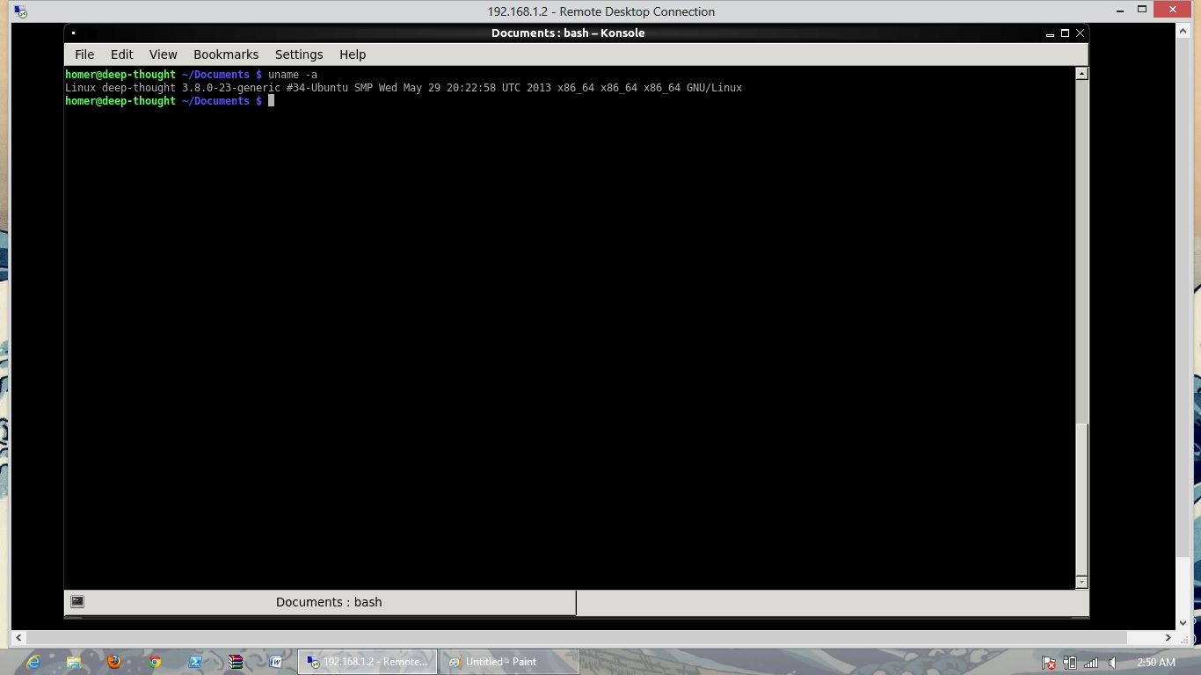Close the Remote Desktop Connection window
1201x675 pixels.
[x=1174, y=10]
